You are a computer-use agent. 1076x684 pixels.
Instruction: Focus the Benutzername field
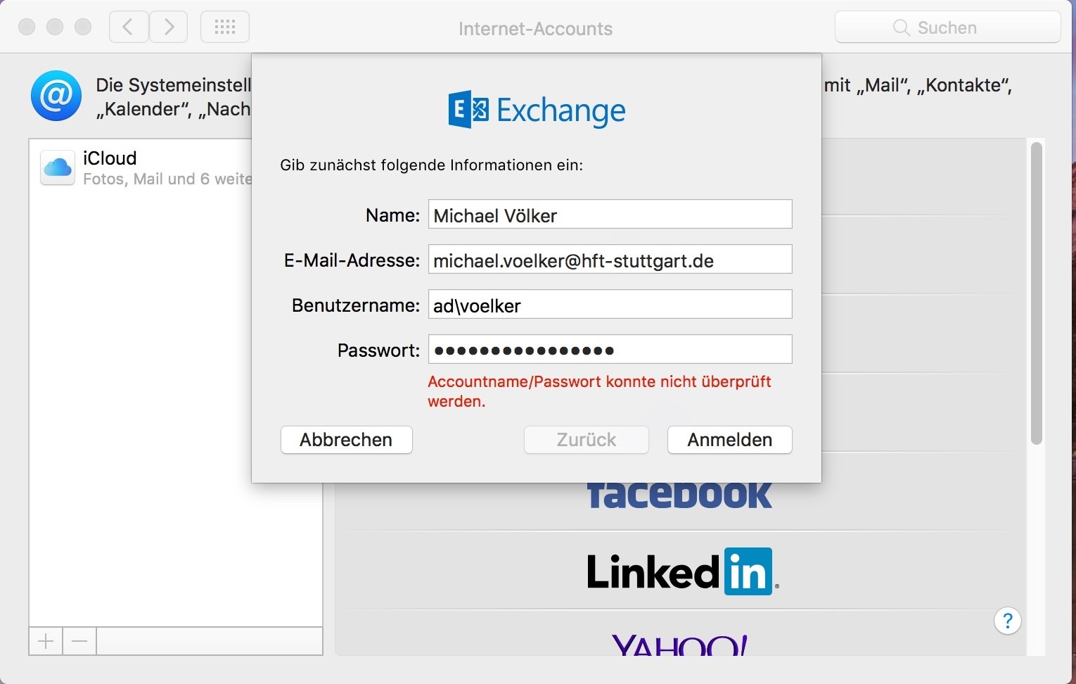pyautogui.click(x=610, y=305)
